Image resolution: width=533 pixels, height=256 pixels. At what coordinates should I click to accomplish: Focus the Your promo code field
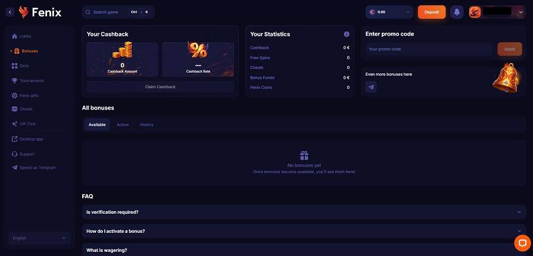429,49
